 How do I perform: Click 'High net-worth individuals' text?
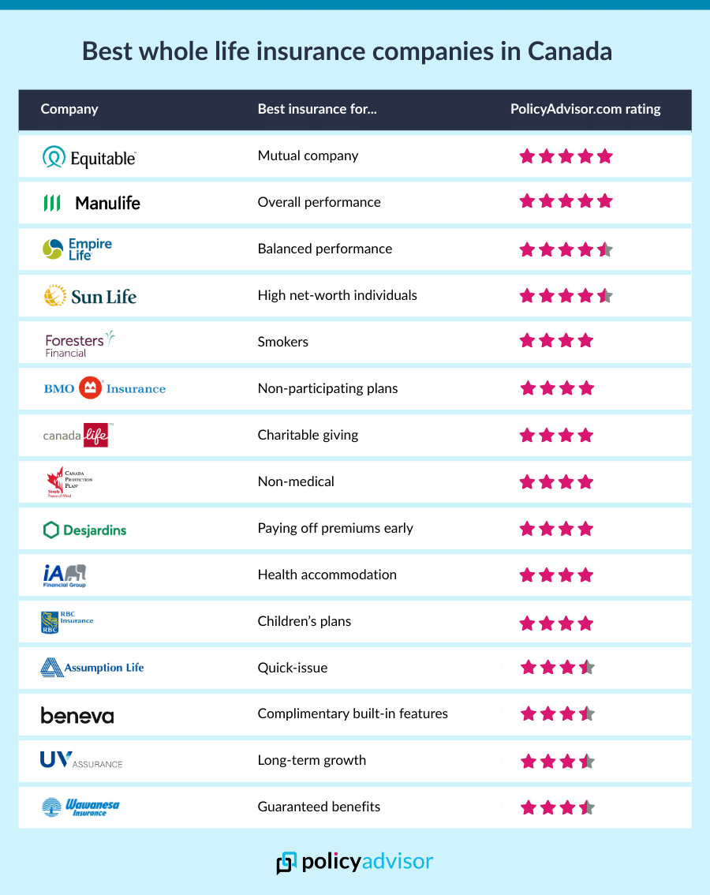click(x=338, y=295)
